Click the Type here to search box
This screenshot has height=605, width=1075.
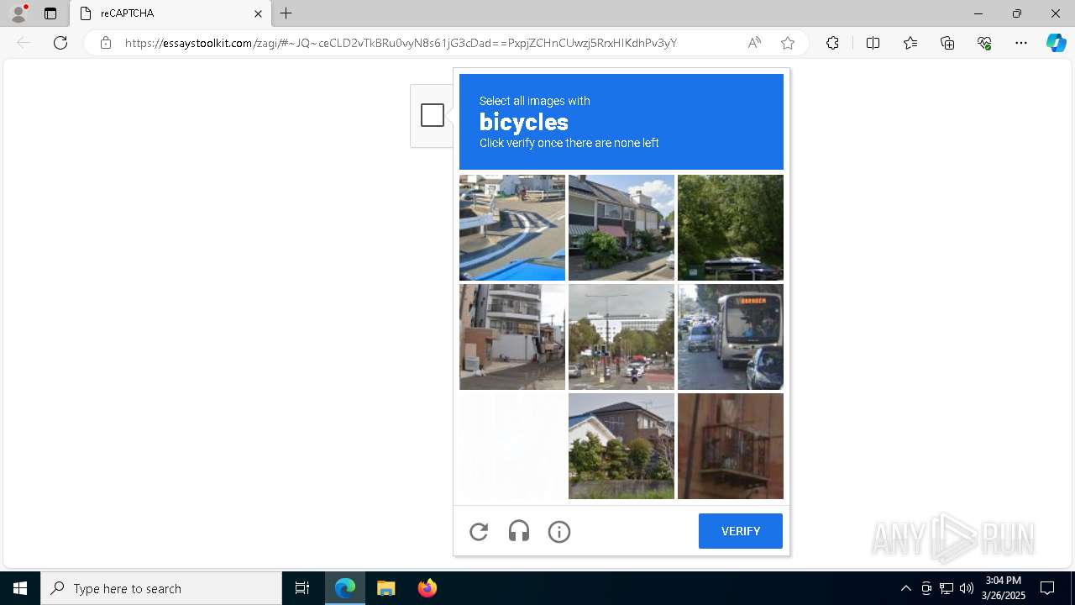coord(161,588)
